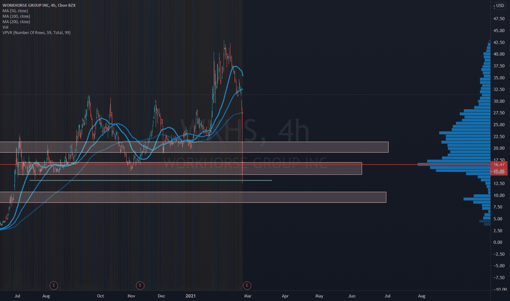The height and width of the screenshot is (301, 510).
Task: Click the 30.00 price axis label
Action: coord(499,101)
